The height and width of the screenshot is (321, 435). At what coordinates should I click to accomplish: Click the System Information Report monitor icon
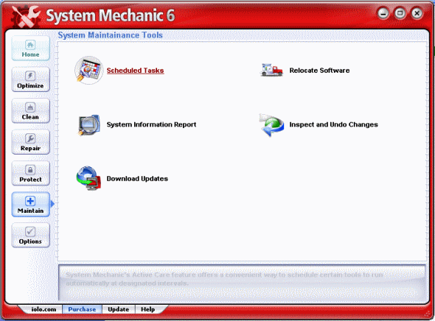click(x=88, y=125)
